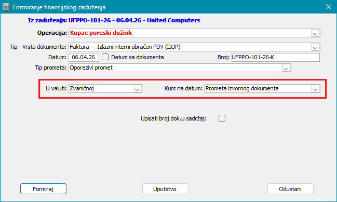Click the Broj field with UFPPO-101-26-K
This screenshot has height=202, width=337.
point(276,57)
